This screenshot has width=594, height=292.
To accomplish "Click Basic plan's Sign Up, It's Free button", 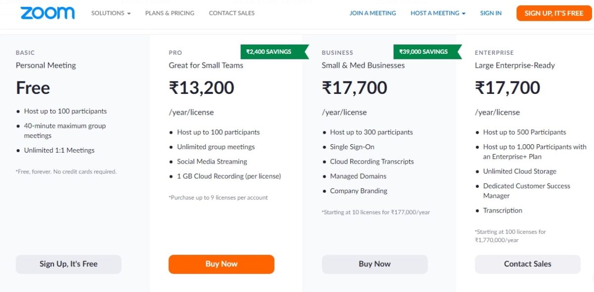I will point(68,264).
